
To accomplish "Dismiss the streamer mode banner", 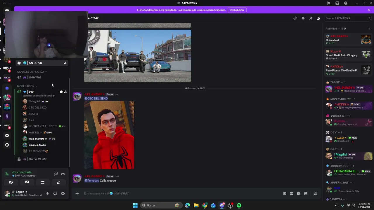I will click(369, 10).
